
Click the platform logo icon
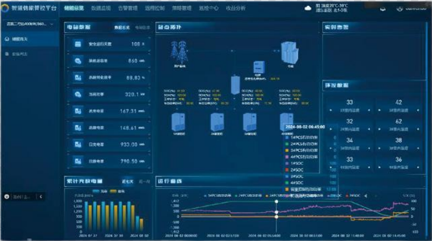coord(5,8)
